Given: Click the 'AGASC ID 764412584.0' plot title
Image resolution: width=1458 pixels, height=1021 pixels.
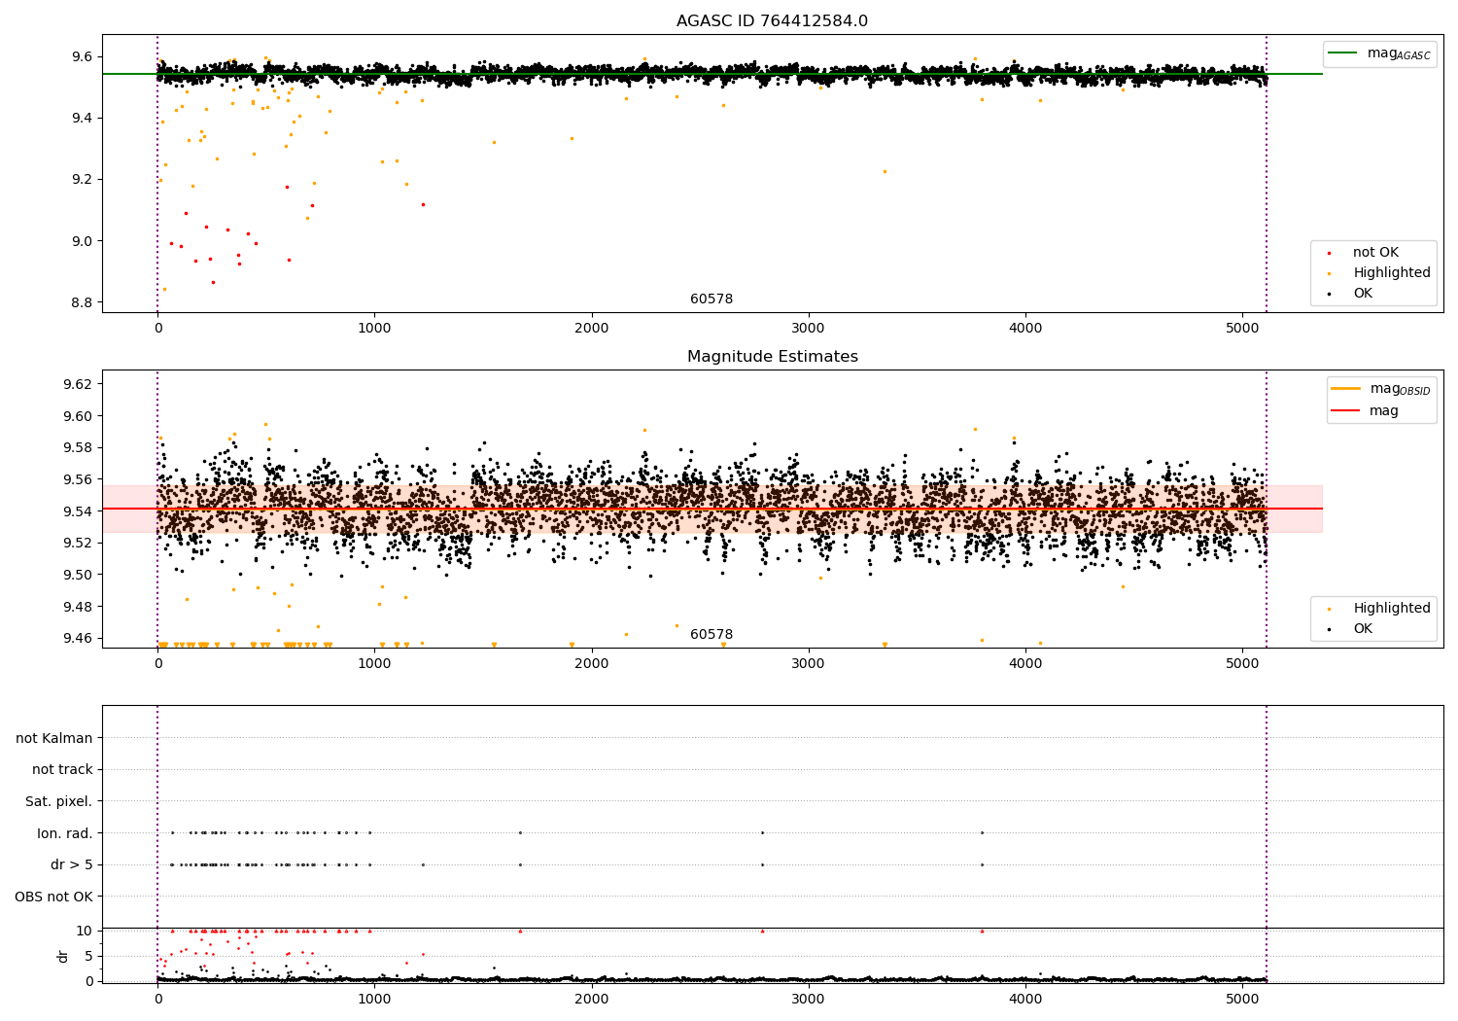Looking at the screenshot, I should (x=773, y=21).
